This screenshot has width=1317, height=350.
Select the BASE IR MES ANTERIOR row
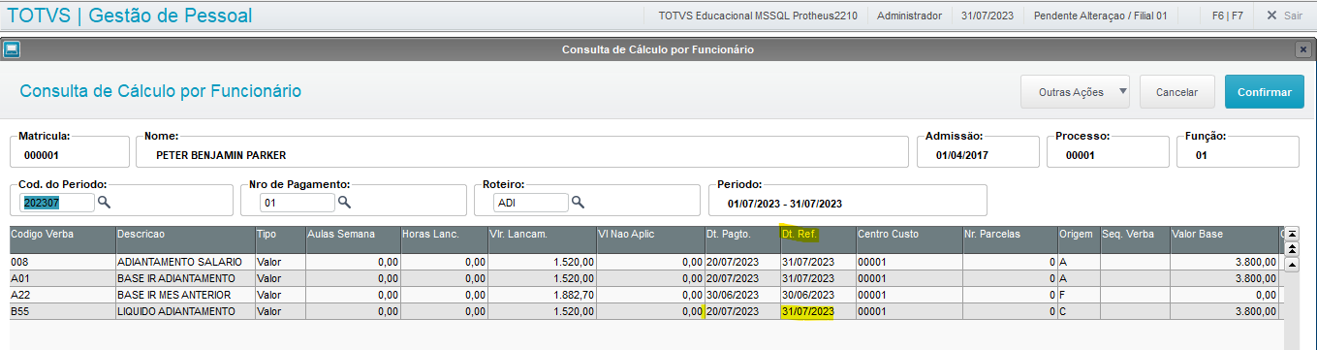(644, 295)
